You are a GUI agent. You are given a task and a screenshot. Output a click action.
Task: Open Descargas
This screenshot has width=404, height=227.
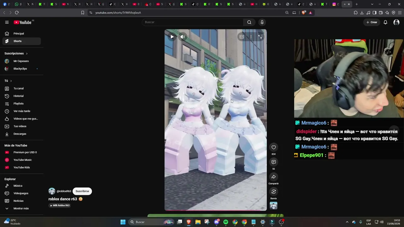[x=21, y=134]
